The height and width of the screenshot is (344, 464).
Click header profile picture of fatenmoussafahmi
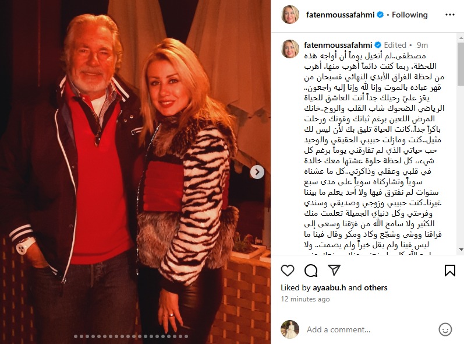point(290,15)
